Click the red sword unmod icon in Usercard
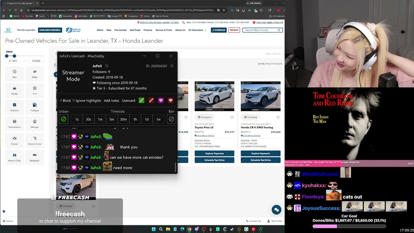The image size is (414, 233). click(151, 100)
